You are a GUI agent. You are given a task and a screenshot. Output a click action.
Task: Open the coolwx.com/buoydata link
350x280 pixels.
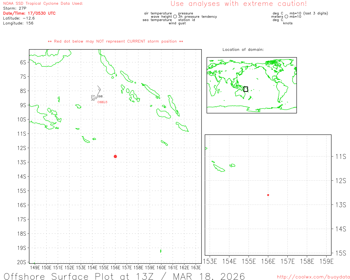pyautogui.click(x=313, y=277)
